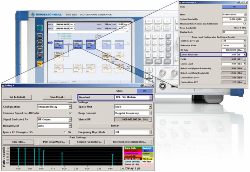
Task: Open the Signal Dedicated To dropdown
Action: click(x=54, y=119)
